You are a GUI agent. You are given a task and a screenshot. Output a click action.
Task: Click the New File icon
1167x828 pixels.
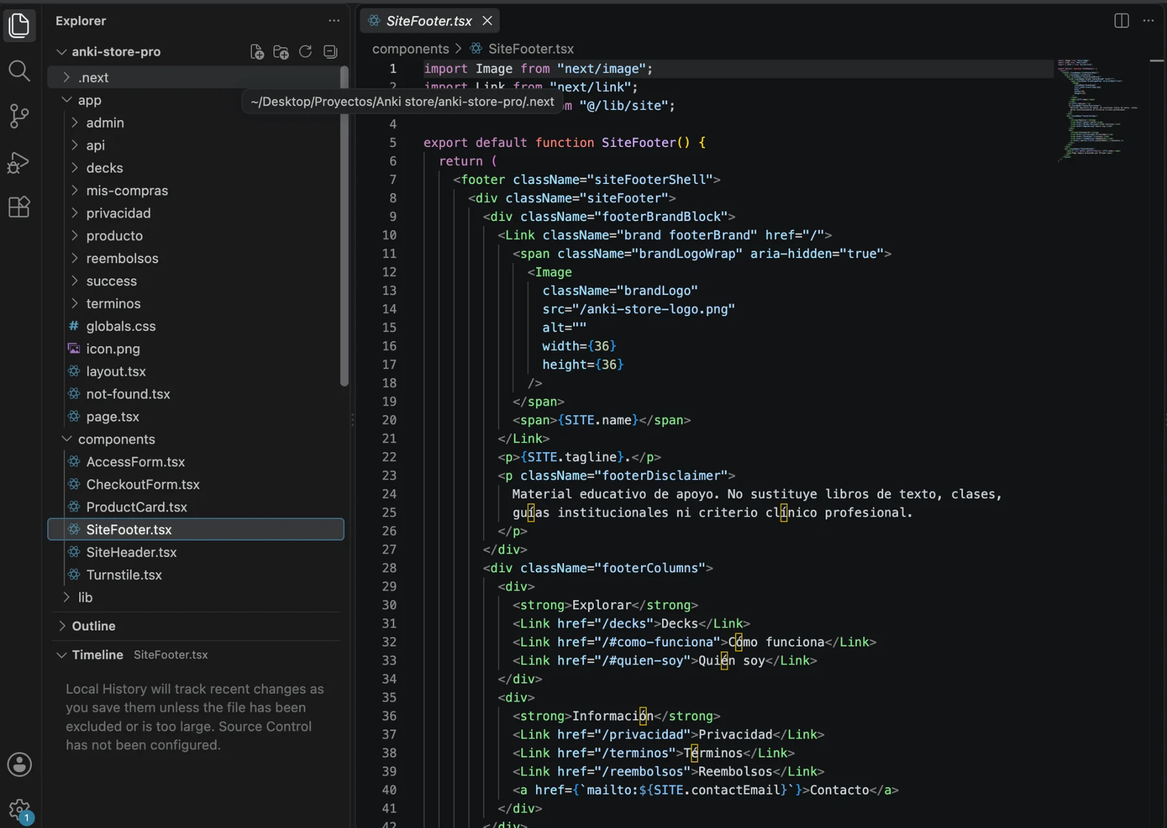pos(257,52)
